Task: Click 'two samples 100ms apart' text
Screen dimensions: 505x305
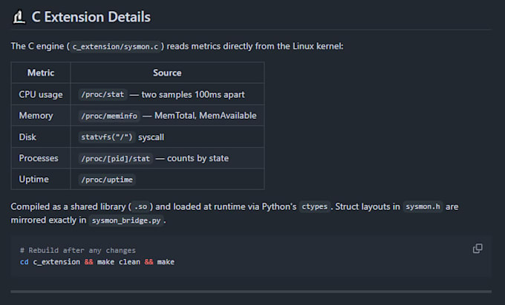Action: tap(193, 94)
